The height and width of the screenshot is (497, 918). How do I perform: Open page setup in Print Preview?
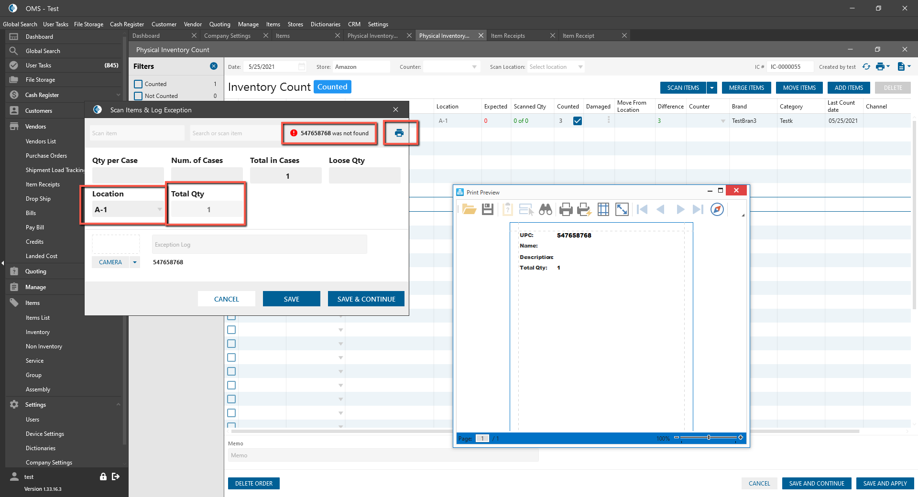click(x=603, y=209)
